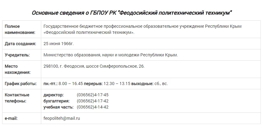Click the feopoliteh@mail.ru email address

(x=62, y=118)
